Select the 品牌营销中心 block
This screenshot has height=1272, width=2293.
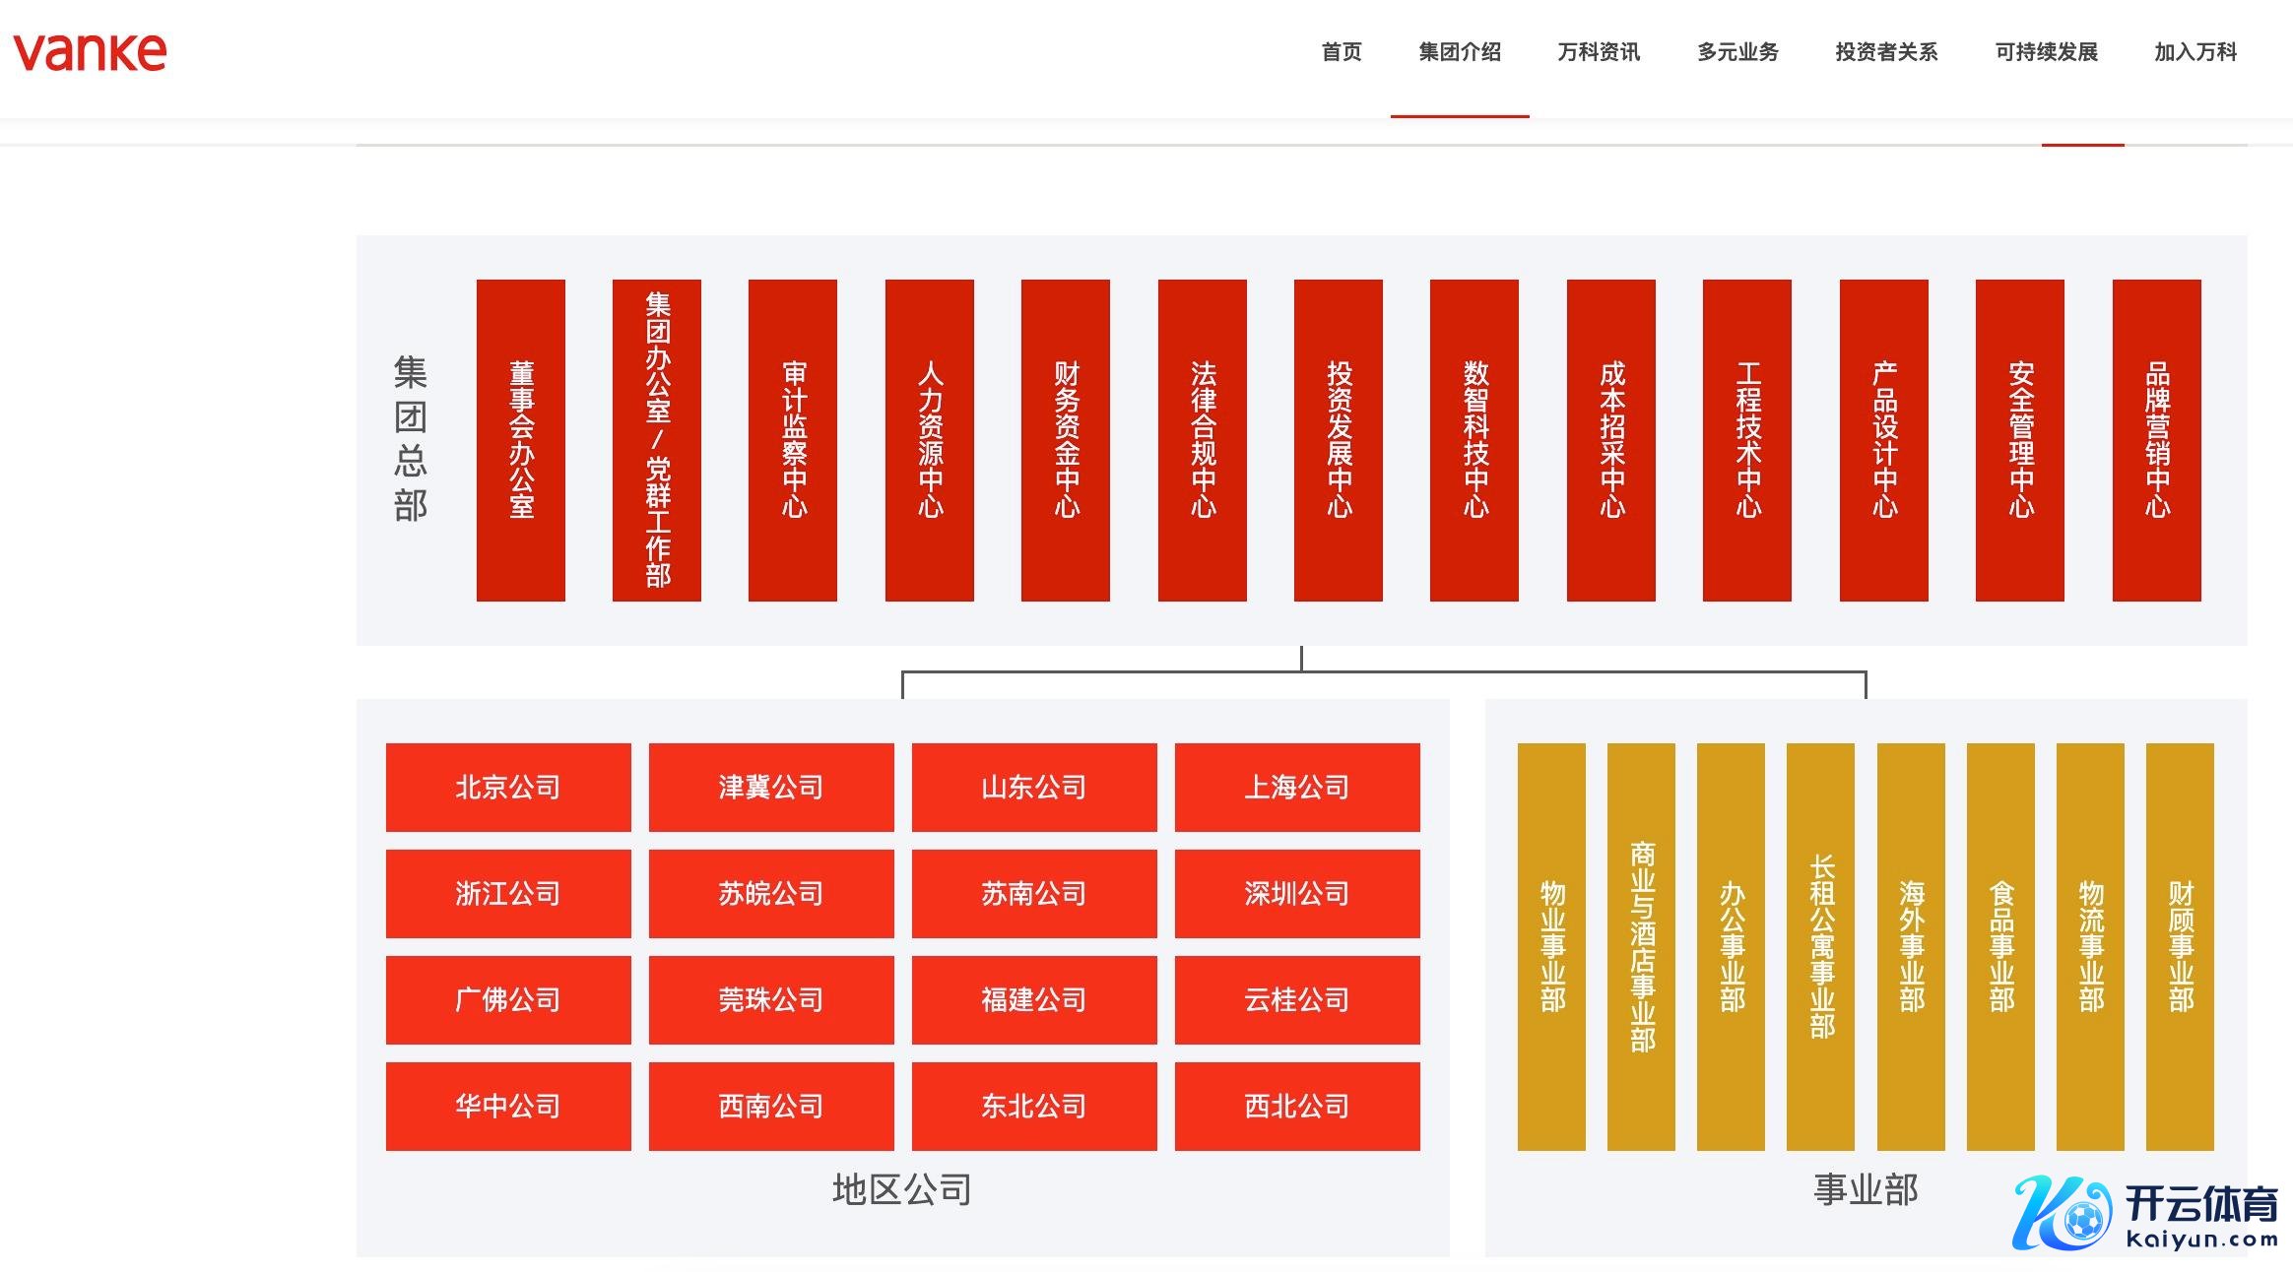tap(2156, 440)
